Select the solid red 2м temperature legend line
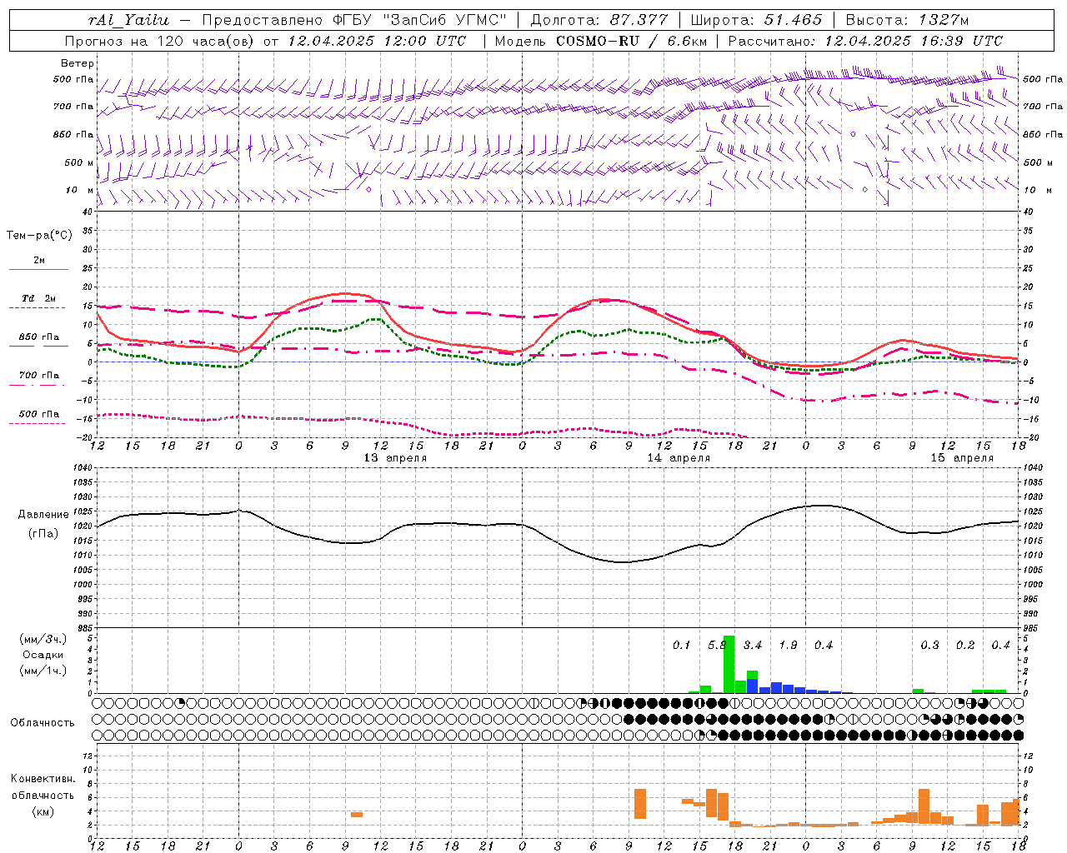The height and width of the screenshot is (853, 1067). 38,269
